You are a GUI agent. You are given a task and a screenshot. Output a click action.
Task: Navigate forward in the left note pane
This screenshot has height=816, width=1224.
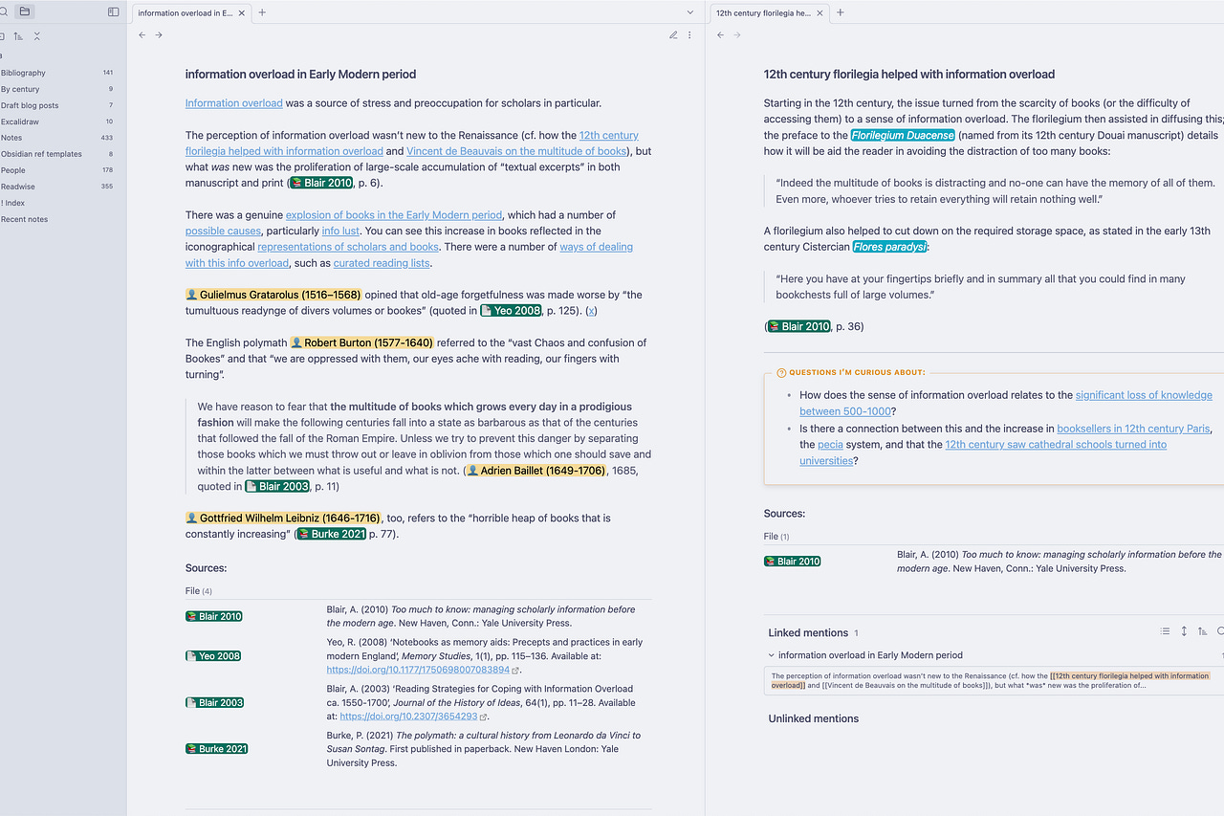click(159, 35)
